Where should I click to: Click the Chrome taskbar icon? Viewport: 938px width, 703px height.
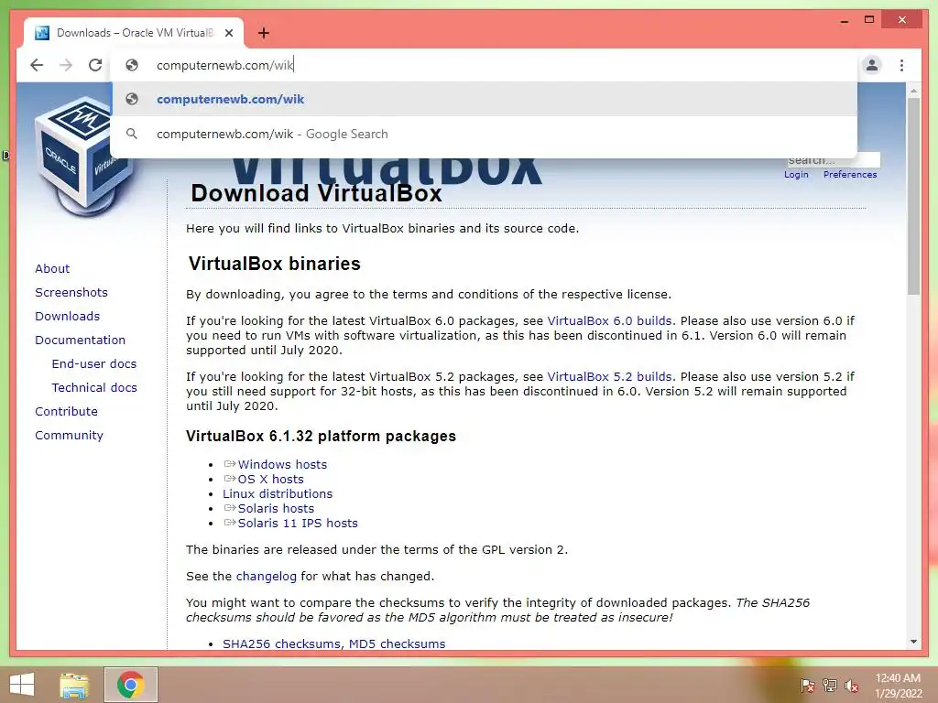(x=130, y=685)
